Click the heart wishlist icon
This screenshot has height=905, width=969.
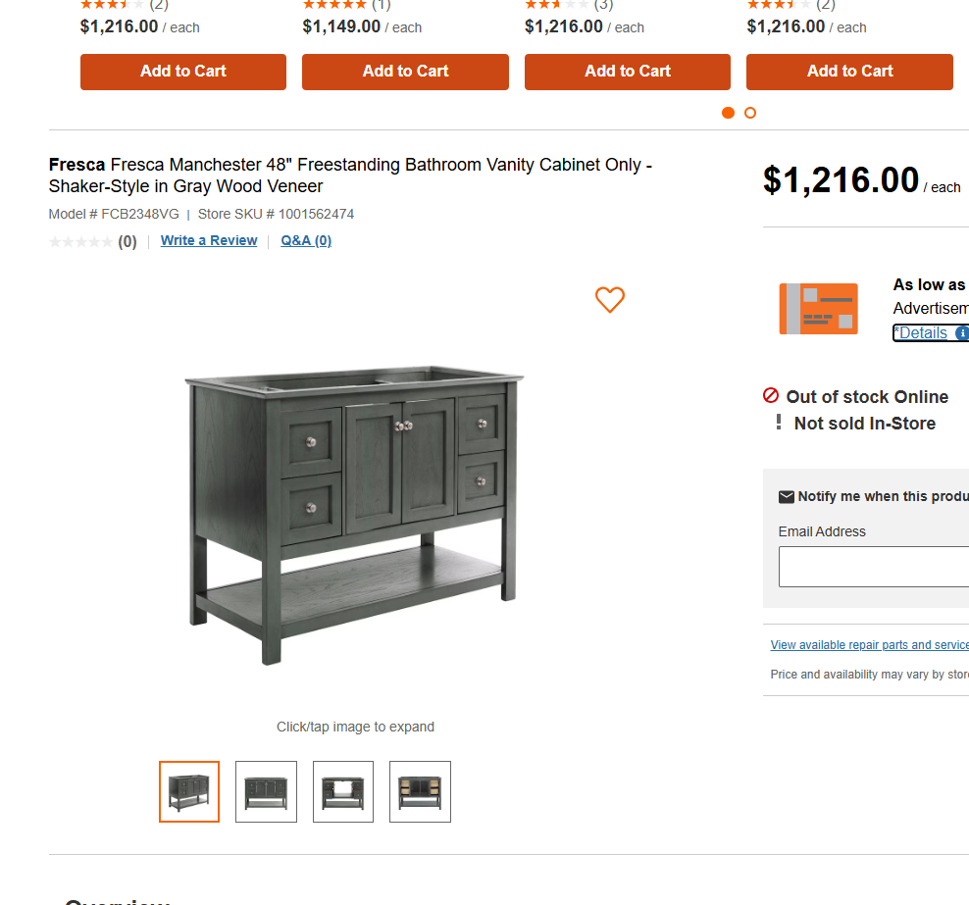tap(610, 300)
